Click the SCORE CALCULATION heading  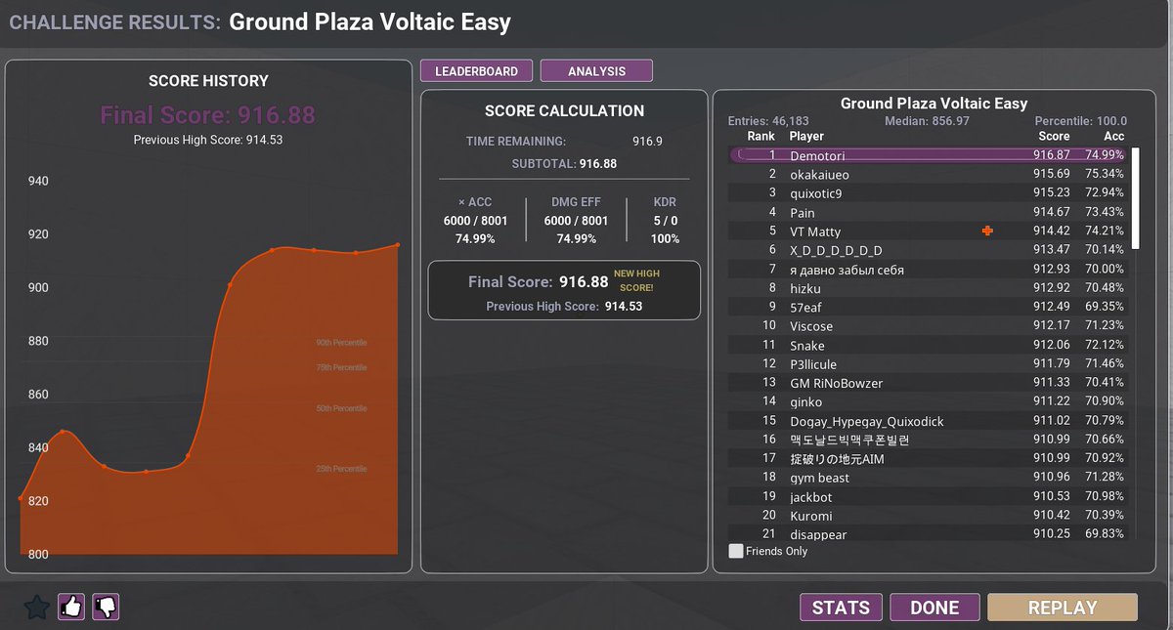(x=564, y=111)
